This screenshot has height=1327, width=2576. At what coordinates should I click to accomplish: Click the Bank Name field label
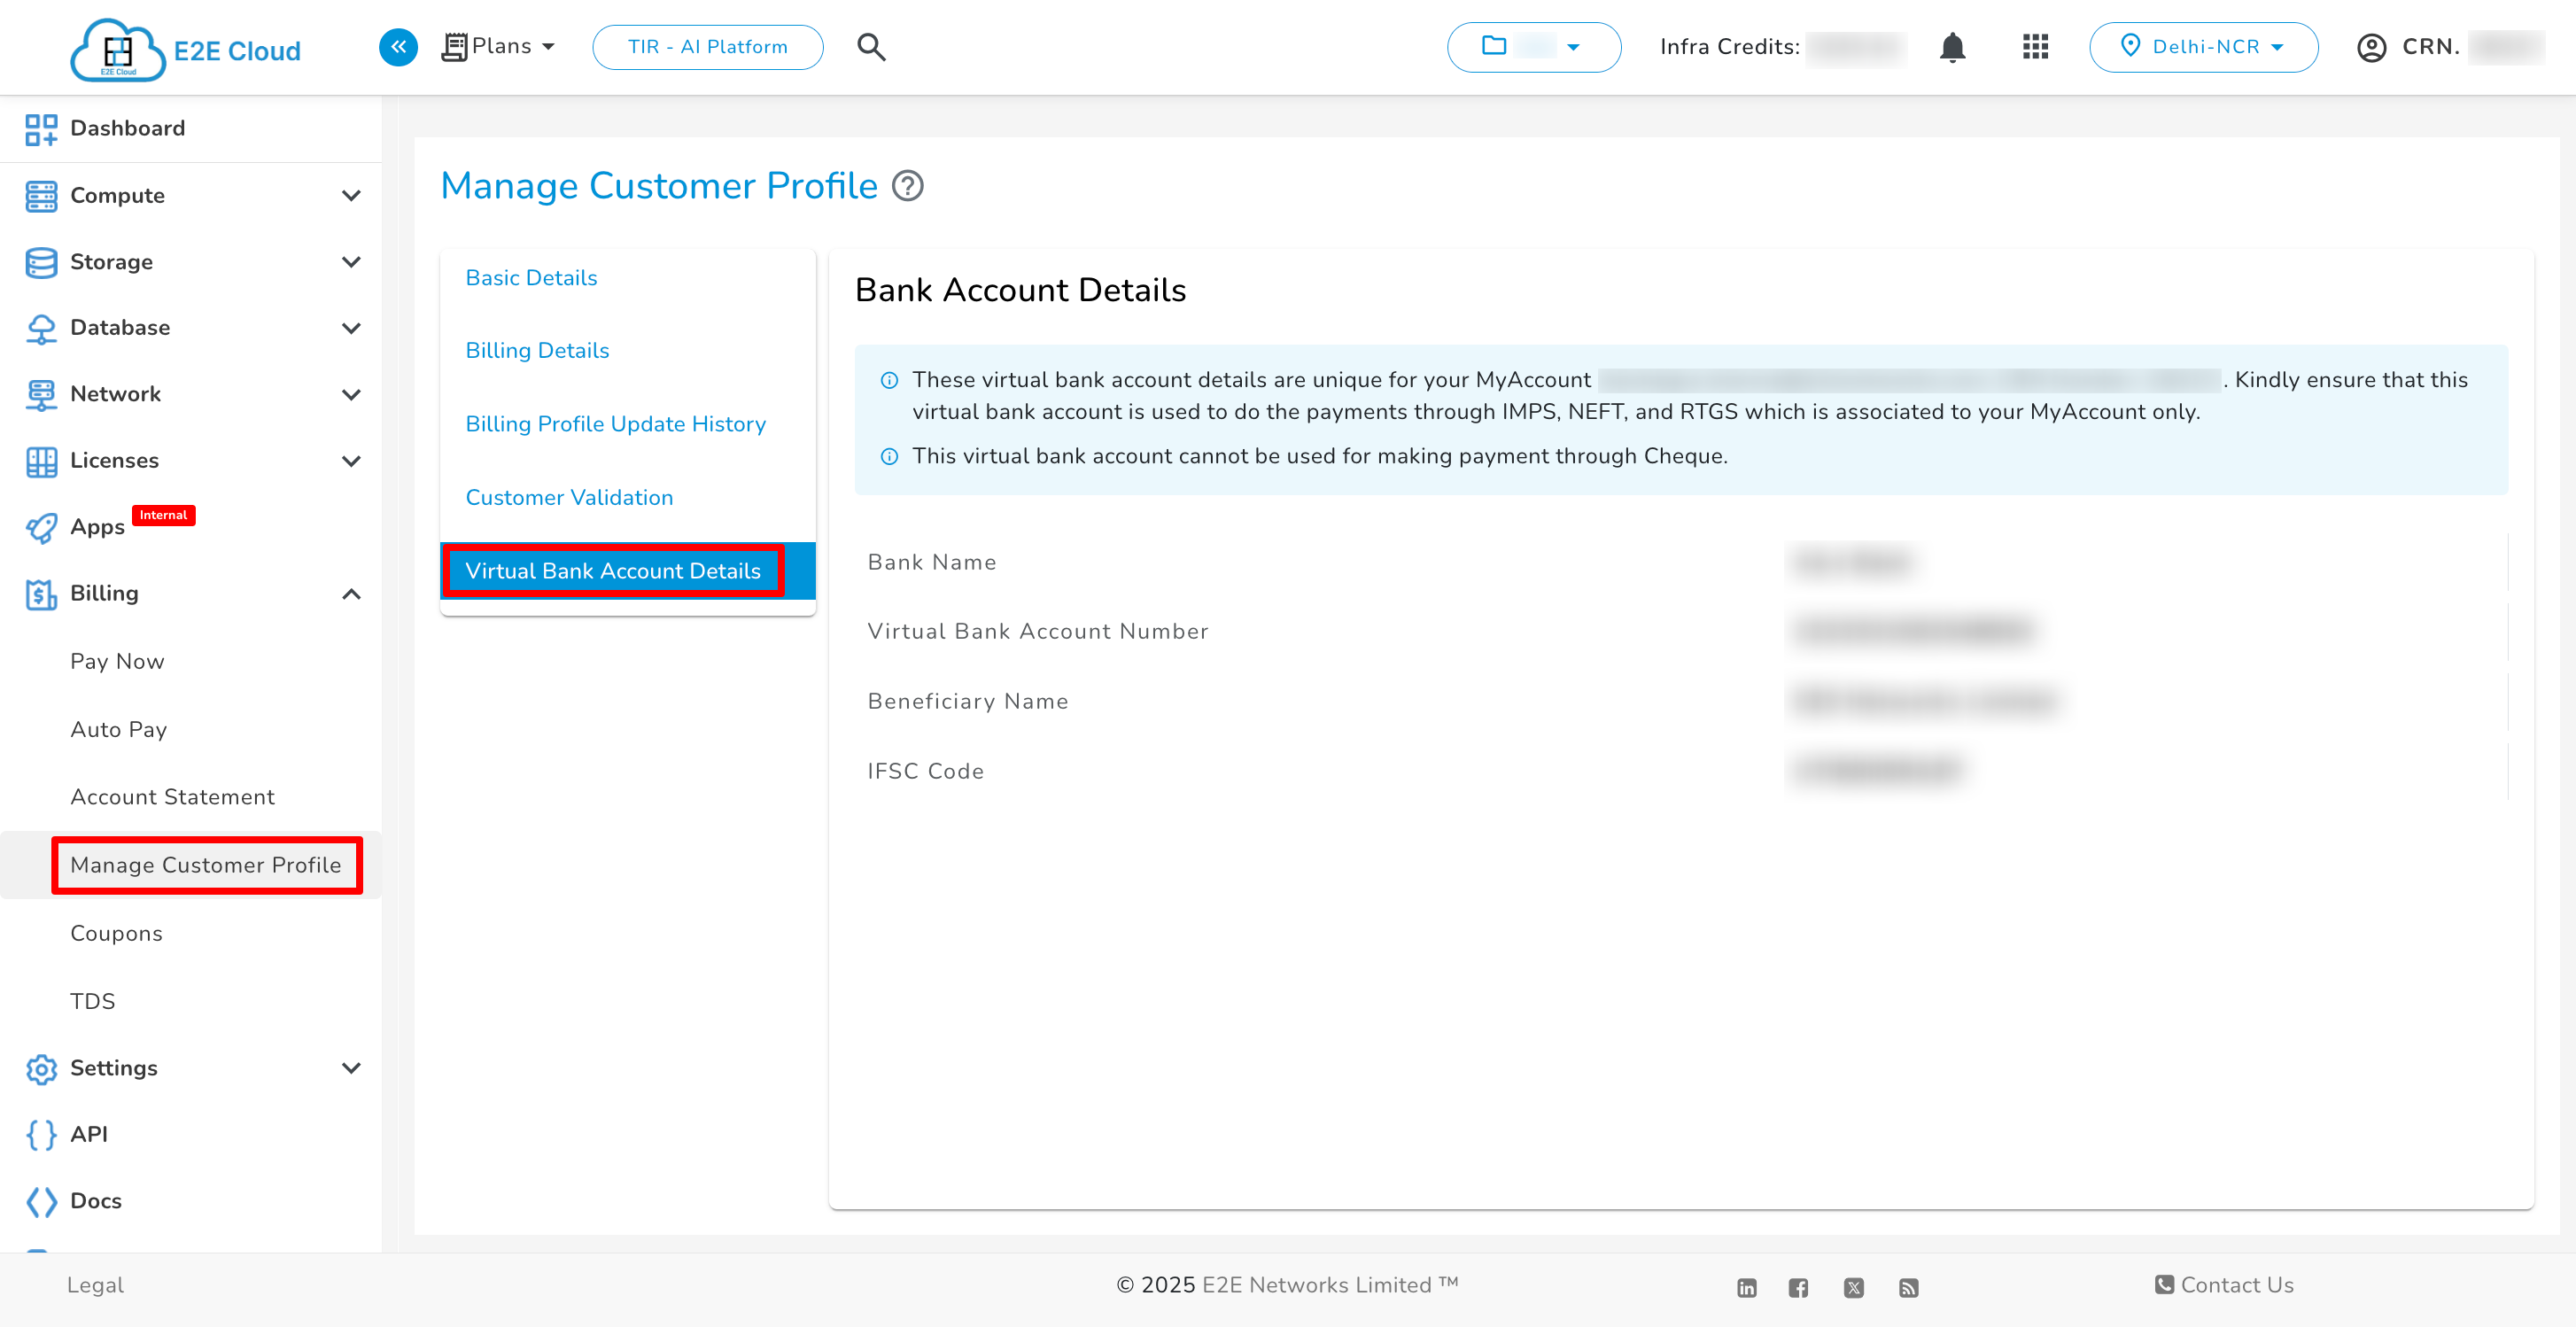[x=932, y=563]
